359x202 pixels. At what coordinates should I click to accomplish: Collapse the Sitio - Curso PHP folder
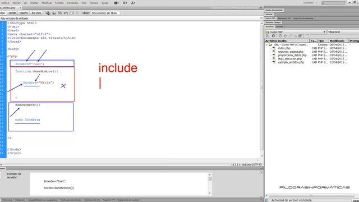(x=266, y=45)
